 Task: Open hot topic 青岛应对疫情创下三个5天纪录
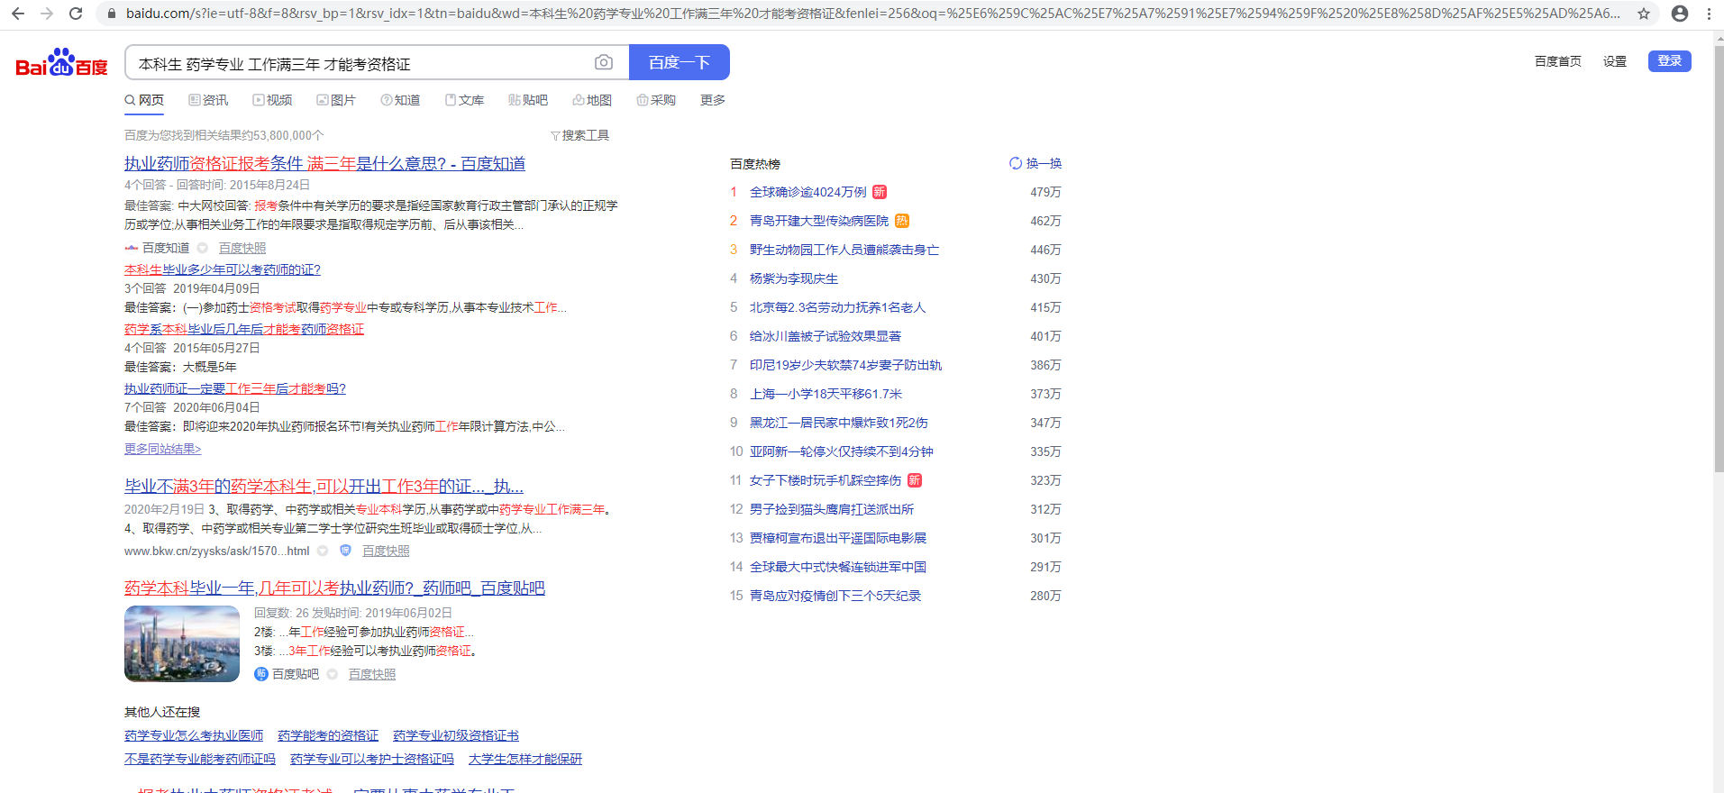835,596
